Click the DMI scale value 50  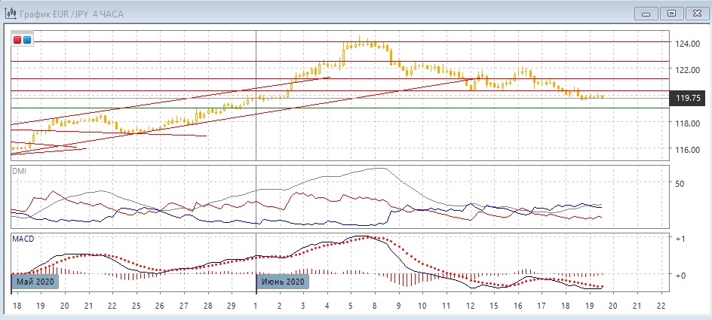click(x=679, y=183)
